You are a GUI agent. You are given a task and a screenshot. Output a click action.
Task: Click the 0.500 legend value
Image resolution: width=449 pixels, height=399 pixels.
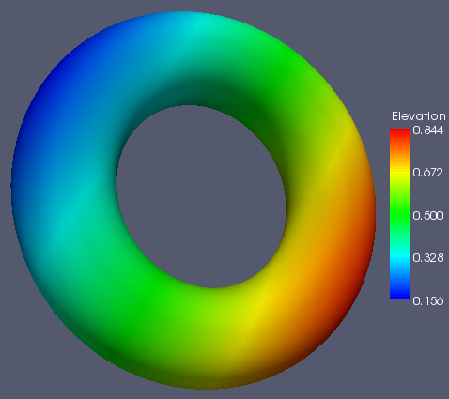[428, 215]
